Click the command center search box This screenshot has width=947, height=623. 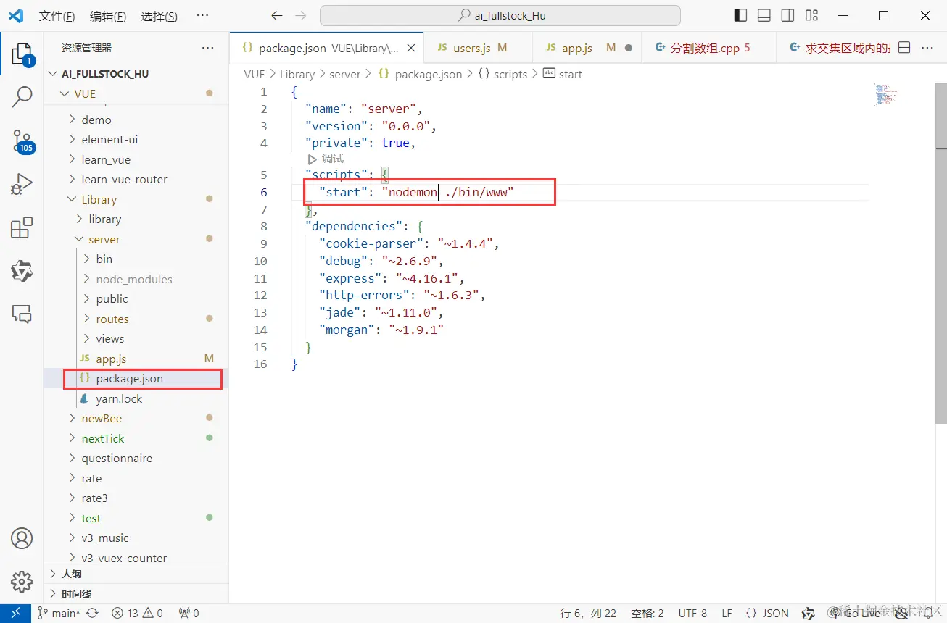click(500, 16)
